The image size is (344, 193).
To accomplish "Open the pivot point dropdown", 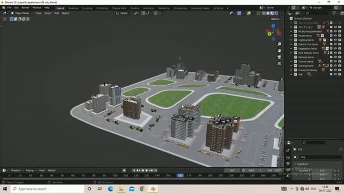I will pyautogui.click(x=137, y=13).
